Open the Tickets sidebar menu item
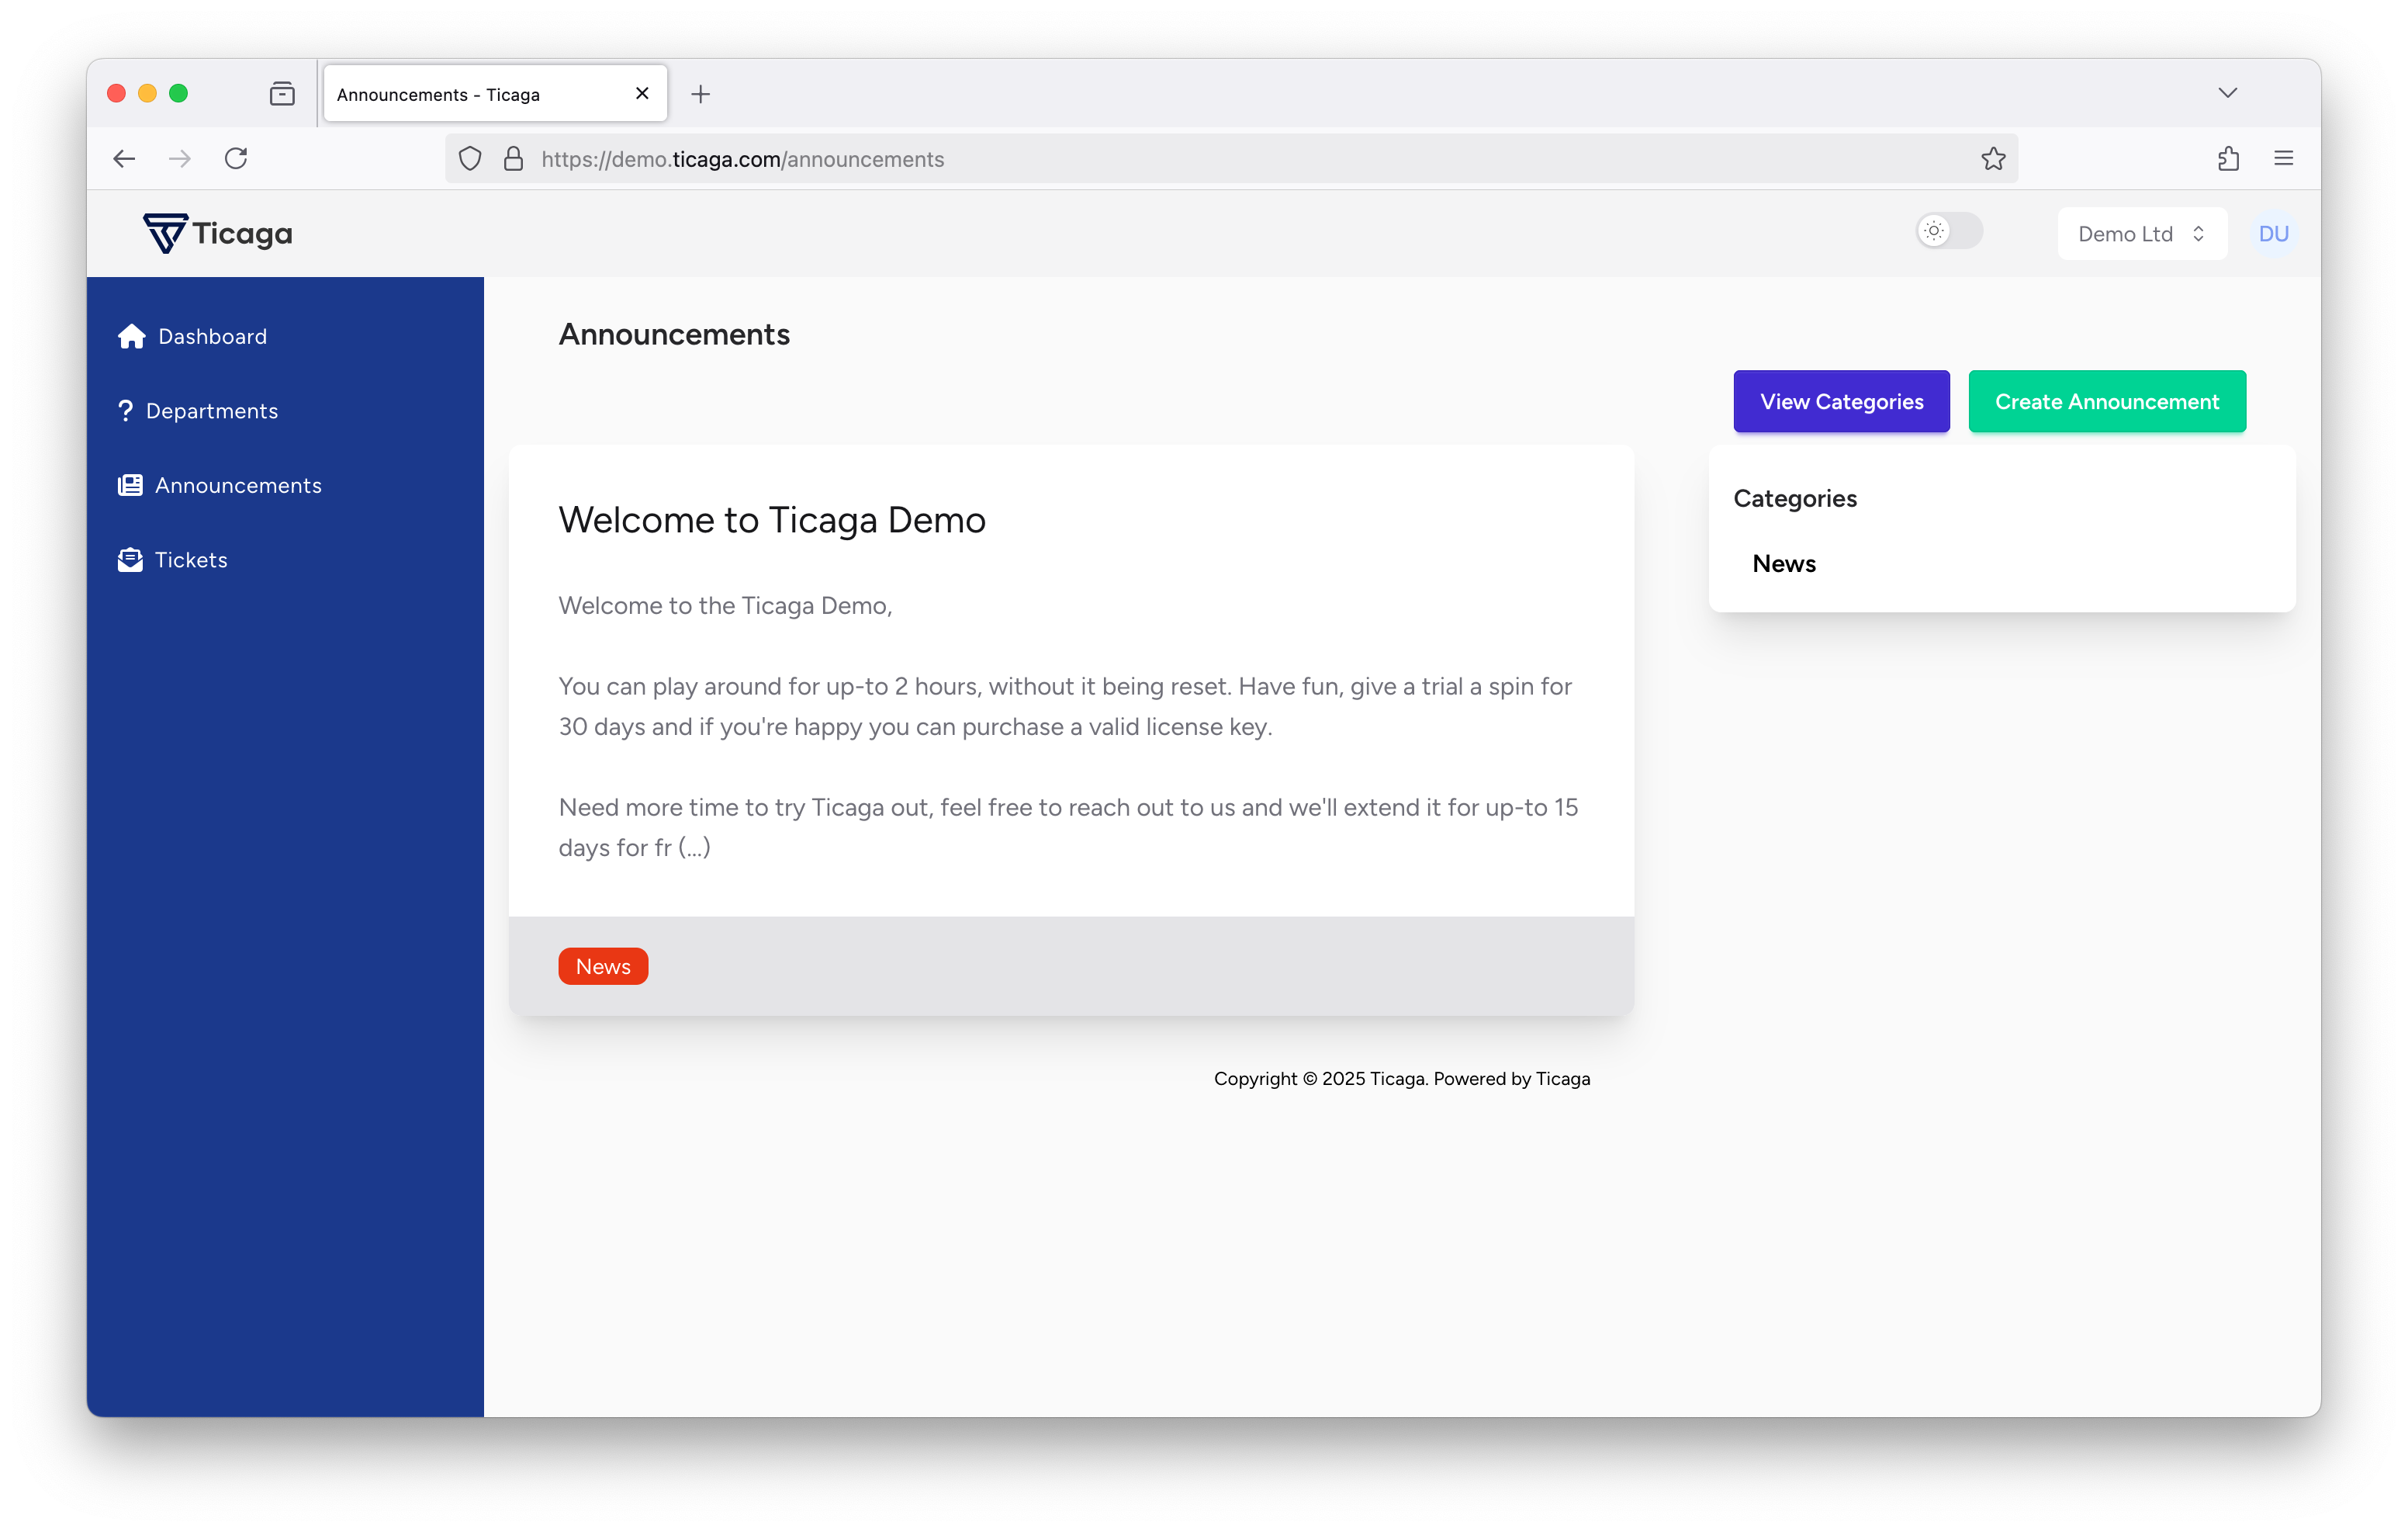The width and height of the screenshot is (2408, 1532). coord(191,560)
